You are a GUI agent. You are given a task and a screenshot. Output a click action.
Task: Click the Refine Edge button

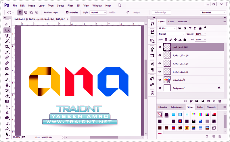161,12
